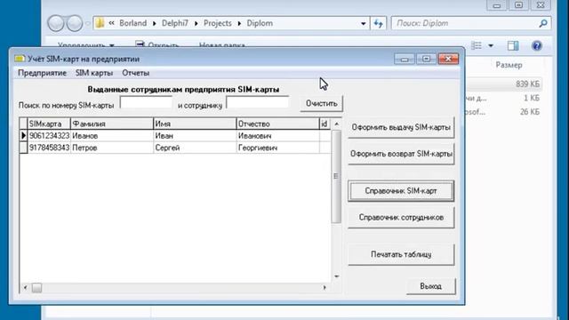
Task: Click Печатать таблицу button
Action: pos(401,254)
